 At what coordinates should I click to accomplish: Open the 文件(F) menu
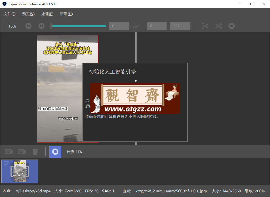(x=10, y=14)
